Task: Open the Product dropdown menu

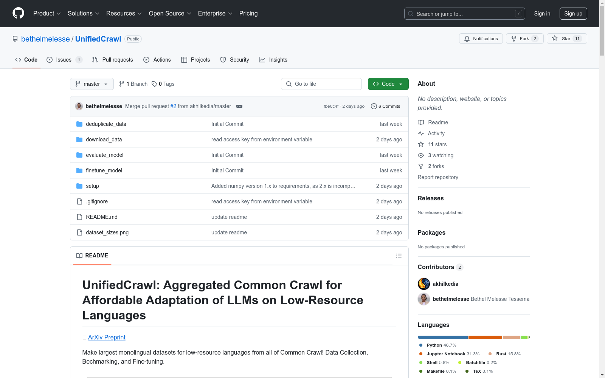Action: coord(47,13)
